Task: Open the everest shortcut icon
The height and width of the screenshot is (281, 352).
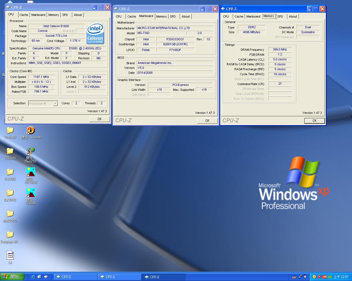Action: [31, 131]
